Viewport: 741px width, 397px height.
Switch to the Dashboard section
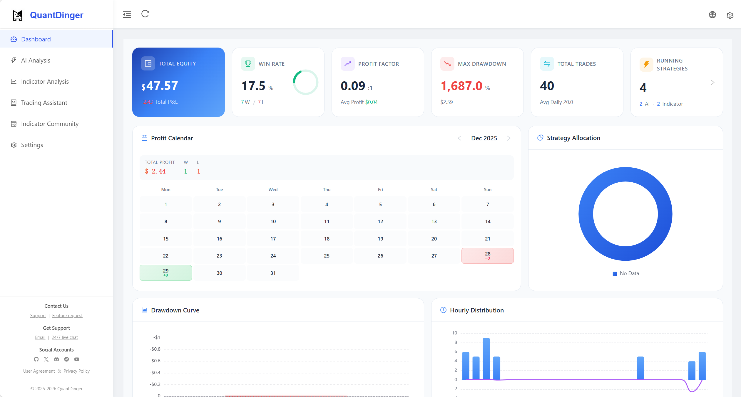point(36,39)
